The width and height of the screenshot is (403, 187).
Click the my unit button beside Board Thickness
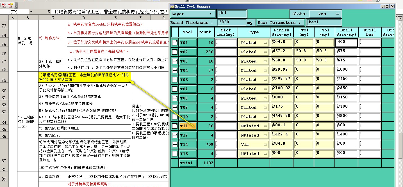click(x=250, y=23)
